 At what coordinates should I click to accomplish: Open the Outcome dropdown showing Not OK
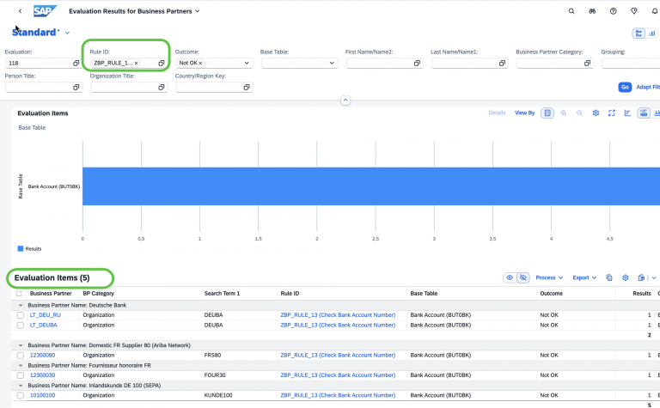[247, 64]
